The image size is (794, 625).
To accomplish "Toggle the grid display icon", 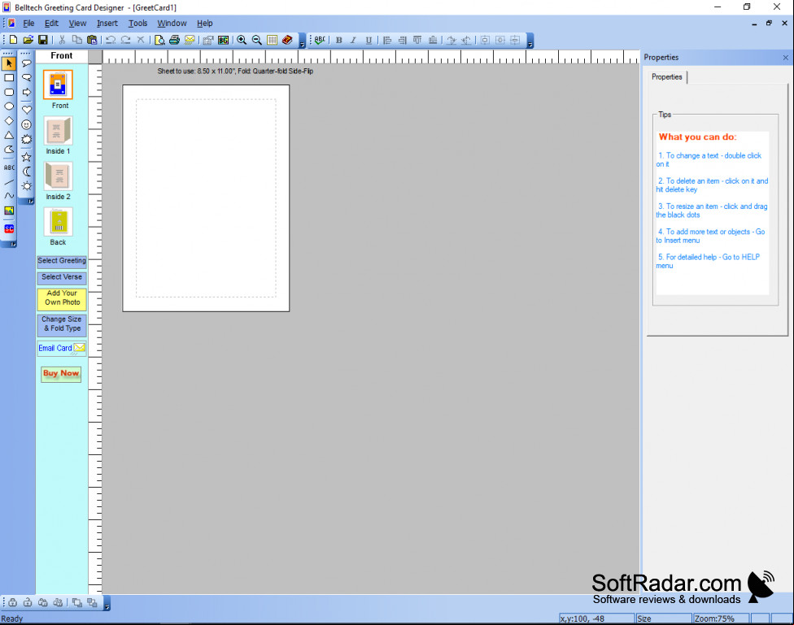I will (x=272, y=40).
